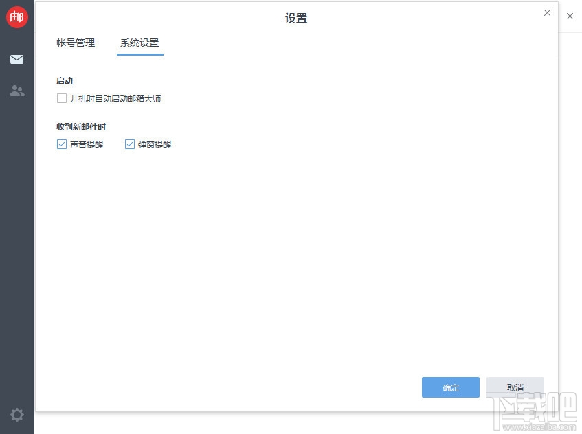The image size is (582, 434).
Task: Click the 开机时自动启动邮箱大师 label
Action: [x=115, y=98]
